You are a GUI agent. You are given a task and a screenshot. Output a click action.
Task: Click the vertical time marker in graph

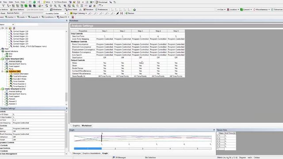(102, 138)
